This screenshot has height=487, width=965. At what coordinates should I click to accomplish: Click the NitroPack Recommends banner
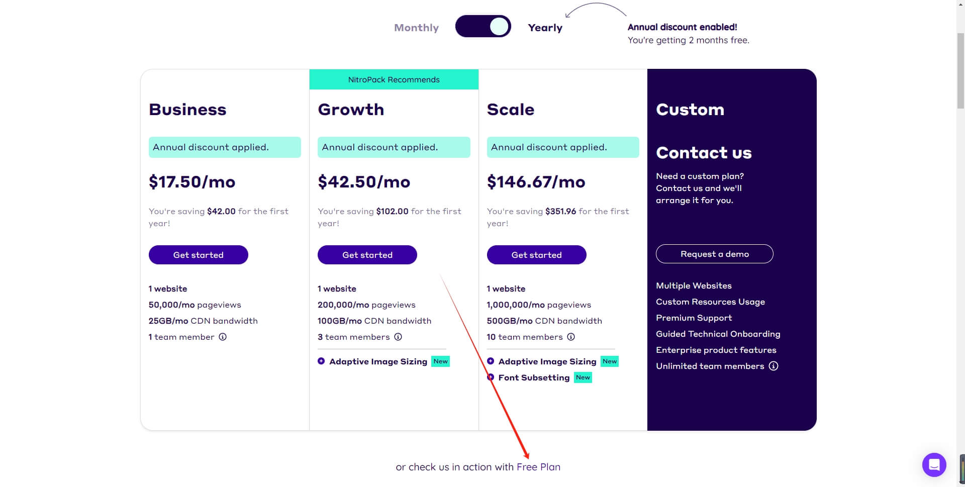point(394,79)
